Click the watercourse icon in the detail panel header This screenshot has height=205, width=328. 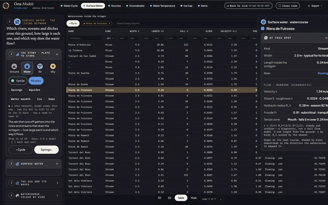click(x=263, y=22)
